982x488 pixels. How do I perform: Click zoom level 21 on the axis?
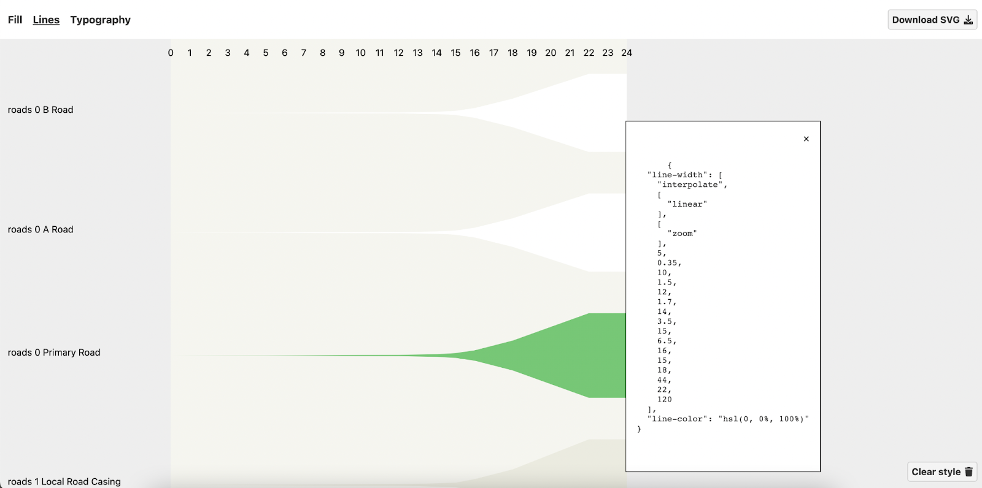[x=570, y=53]
